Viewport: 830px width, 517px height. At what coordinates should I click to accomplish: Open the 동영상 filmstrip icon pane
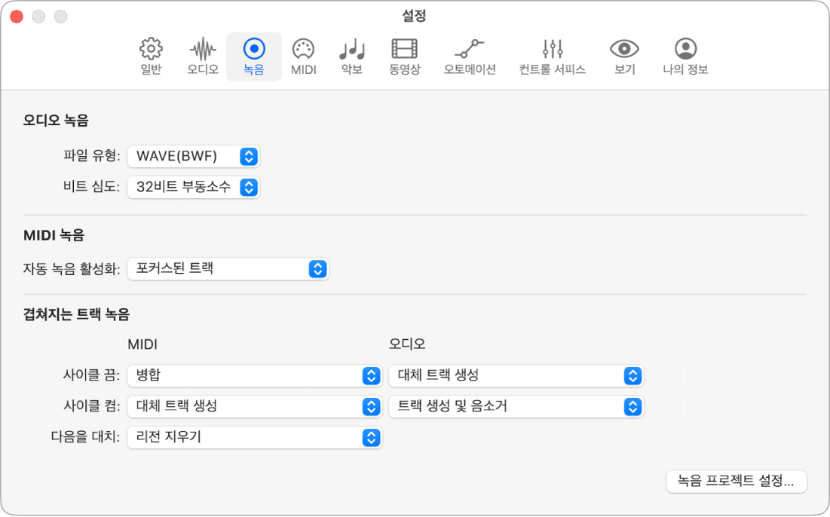tap(404, 50)
